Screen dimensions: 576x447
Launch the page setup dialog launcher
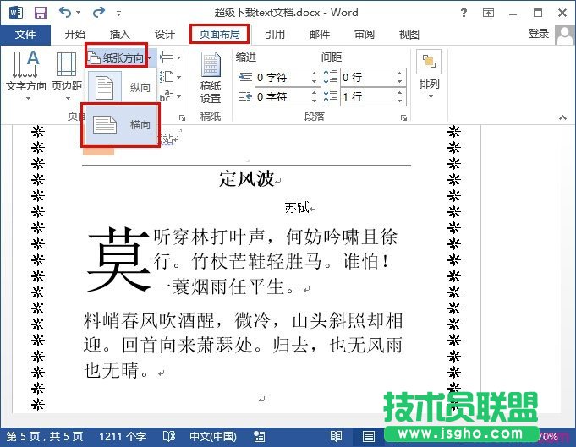pos(182,117)
